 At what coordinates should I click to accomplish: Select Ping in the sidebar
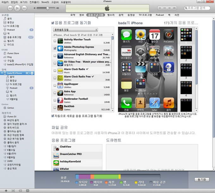coord(9,57)
